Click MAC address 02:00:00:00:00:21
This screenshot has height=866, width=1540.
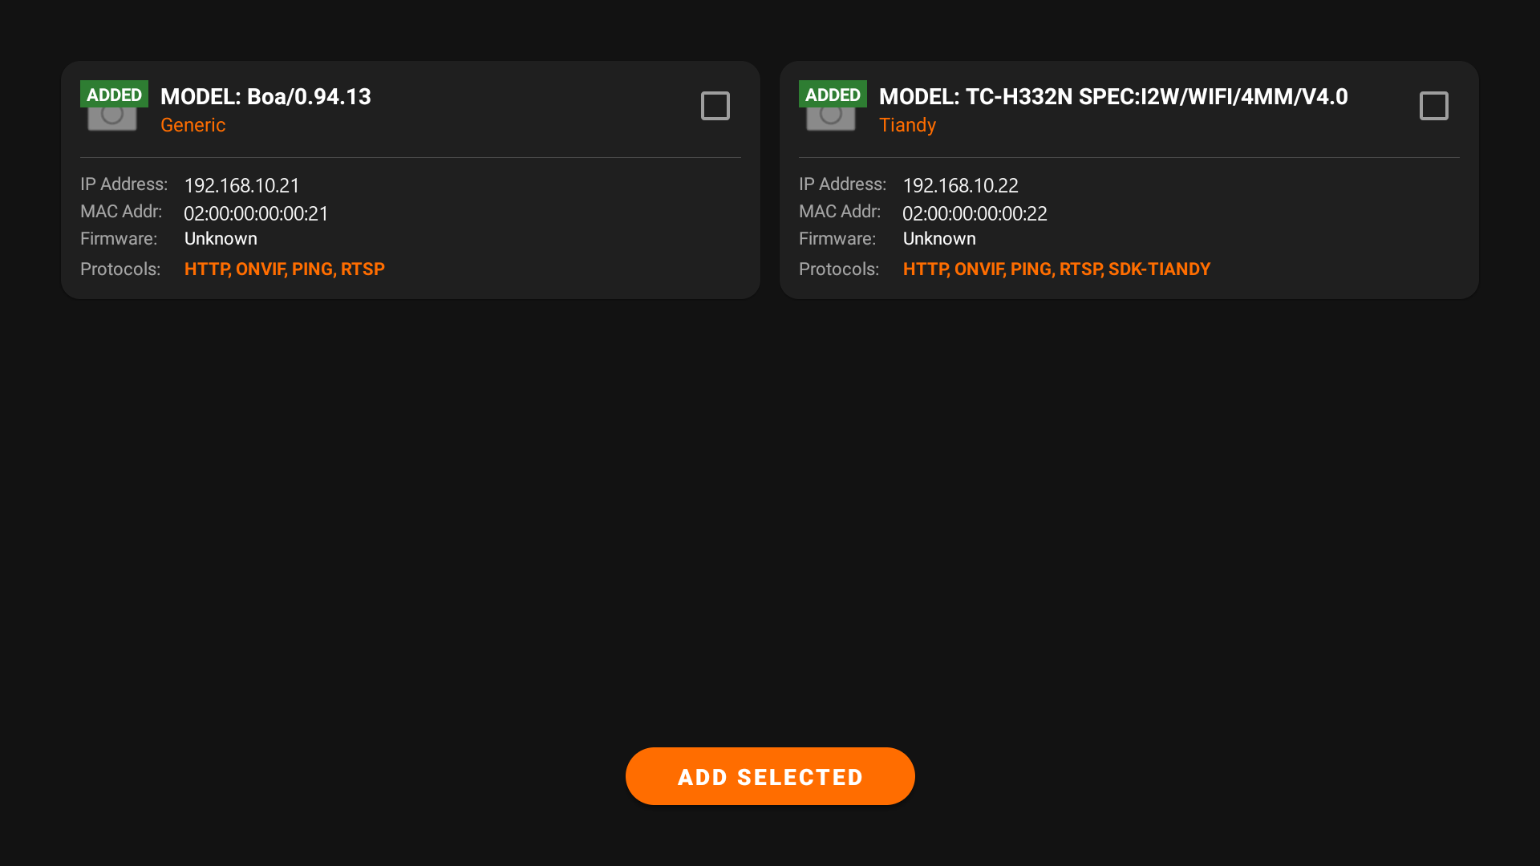pos(256,213)
